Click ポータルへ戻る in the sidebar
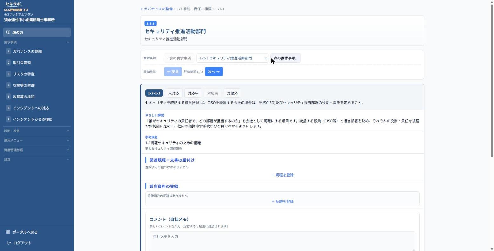 [x=37, y=232]
